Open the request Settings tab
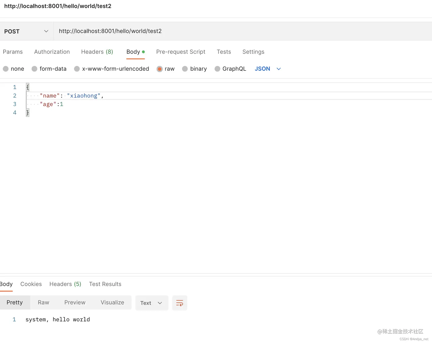Screen dimensions: 432x343 coord(253,52)
